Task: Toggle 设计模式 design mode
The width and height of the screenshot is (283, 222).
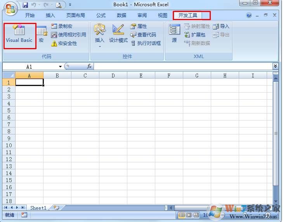Action: (x=118, y=34)
